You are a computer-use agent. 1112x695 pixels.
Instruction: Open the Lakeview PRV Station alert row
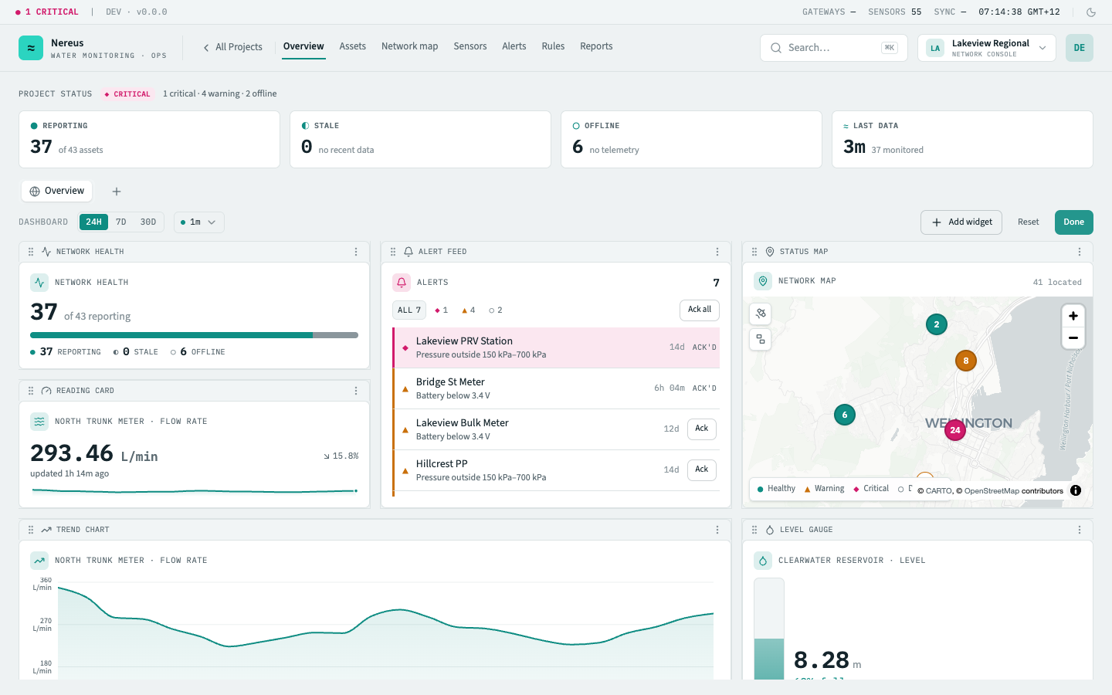click(556, 347)
